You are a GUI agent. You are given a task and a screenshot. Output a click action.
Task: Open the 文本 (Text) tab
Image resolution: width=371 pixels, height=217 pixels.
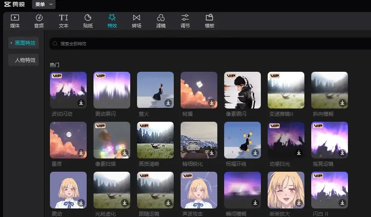[64, 21]
